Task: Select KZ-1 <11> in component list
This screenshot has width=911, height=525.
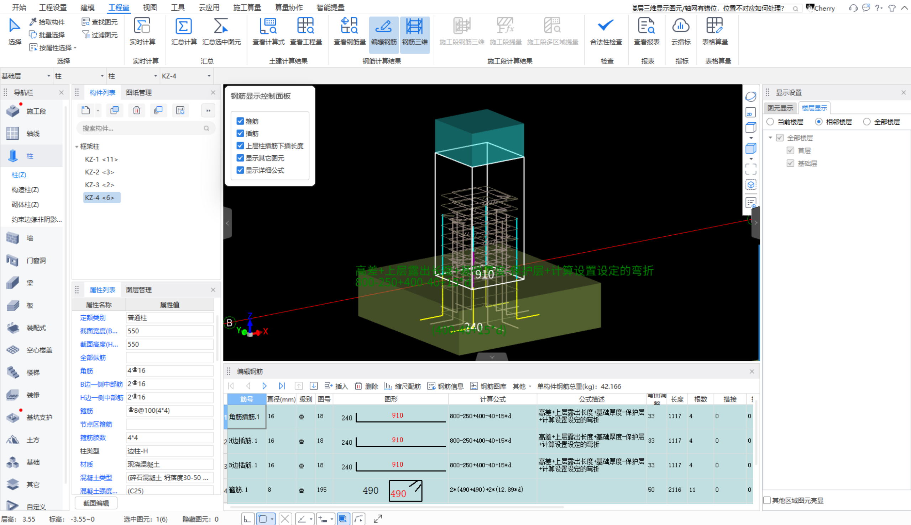Action: (101, 159)
